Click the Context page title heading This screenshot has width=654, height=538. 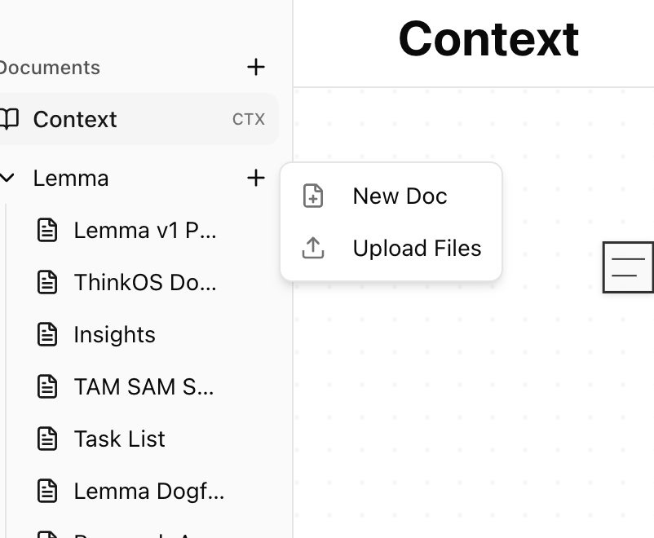tap(488, 38)
